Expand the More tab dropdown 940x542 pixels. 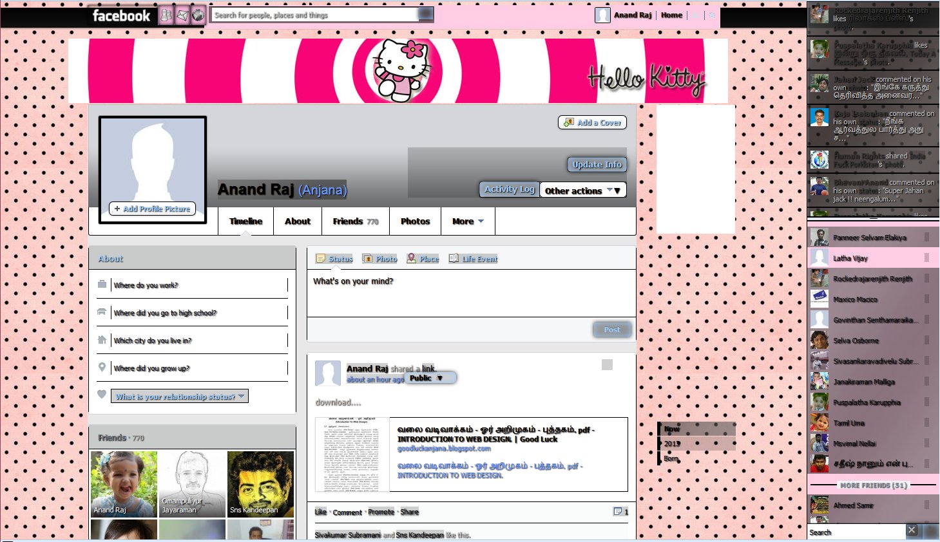[468, 221]
